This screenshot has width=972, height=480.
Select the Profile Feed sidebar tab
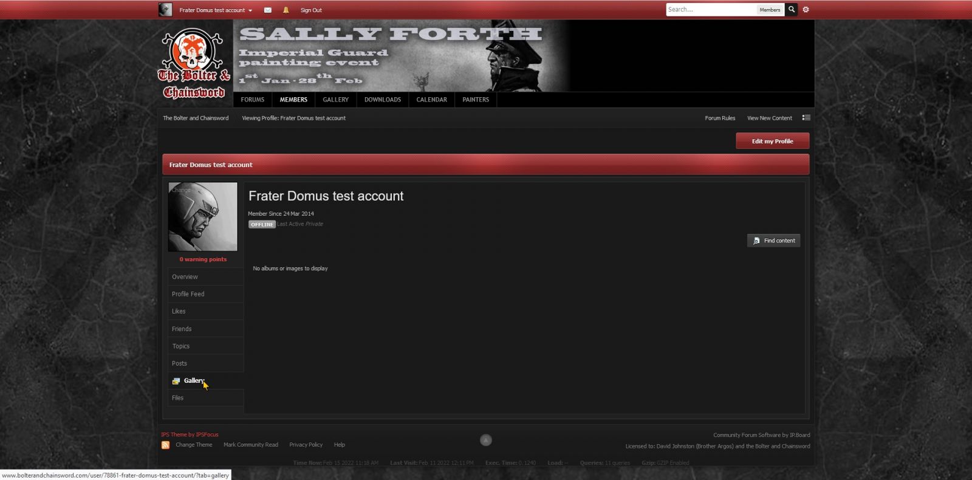[188, 294]
